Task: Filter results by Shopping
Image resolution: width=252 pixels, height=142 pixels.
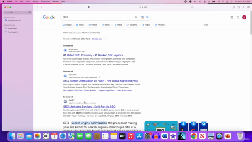Action: (x=132, y=25)
